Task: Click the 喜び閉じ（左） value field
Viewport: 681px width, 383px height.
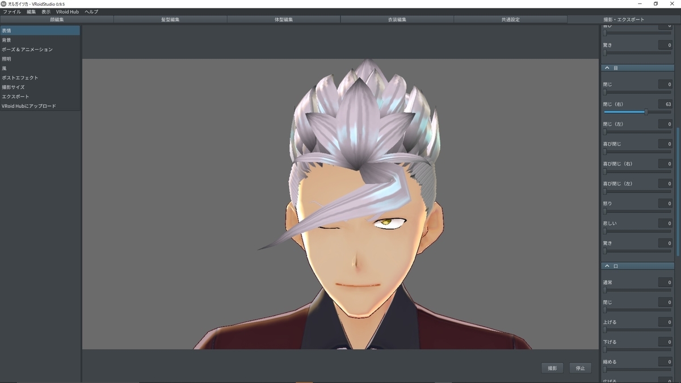Action: click(x=666, y=184)
